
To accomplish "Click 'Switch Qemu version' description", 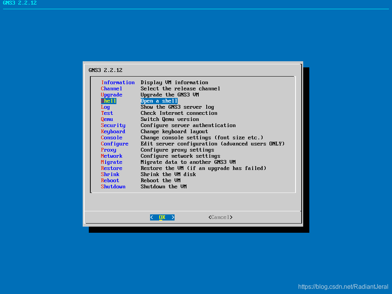I will click(x=170, y=119).
